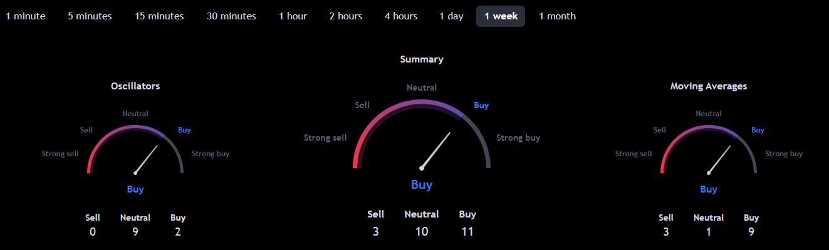Click the Moving Averages heading
The width and height of the screenshot is (829, 250).
(709, 86)
